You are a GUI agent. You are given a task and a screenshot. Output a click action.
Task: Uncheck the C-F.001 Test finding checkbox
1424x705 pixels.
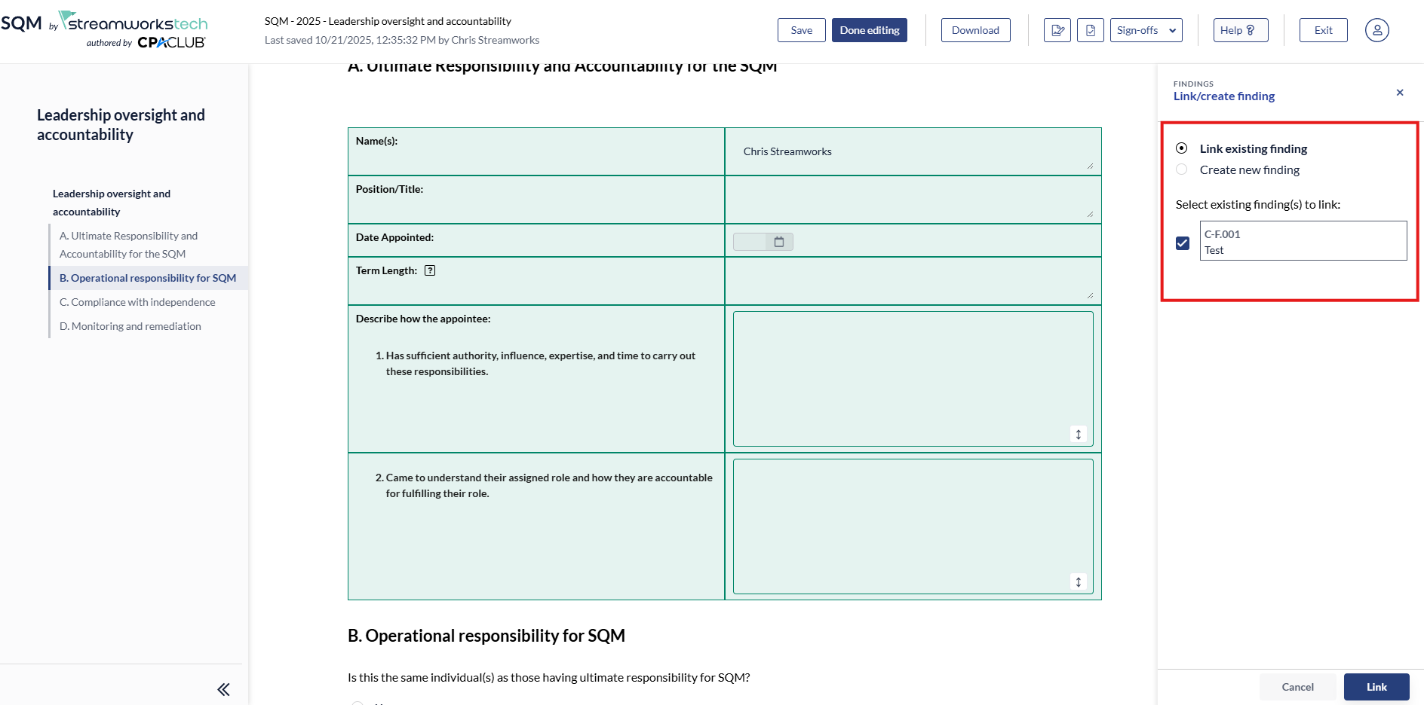point(1183,243)
